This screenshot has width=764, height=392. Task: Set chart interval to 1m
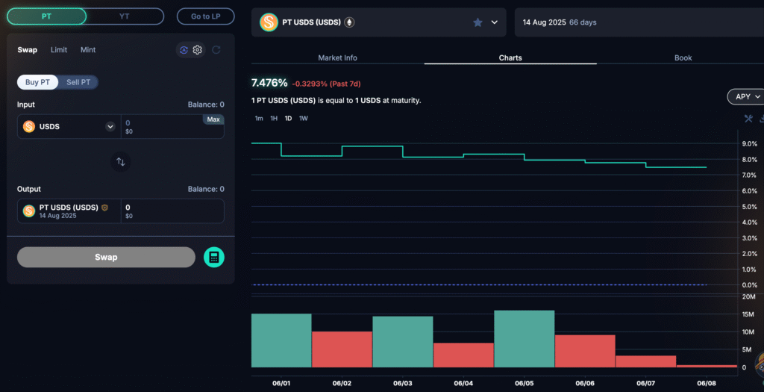coord(259,119)
